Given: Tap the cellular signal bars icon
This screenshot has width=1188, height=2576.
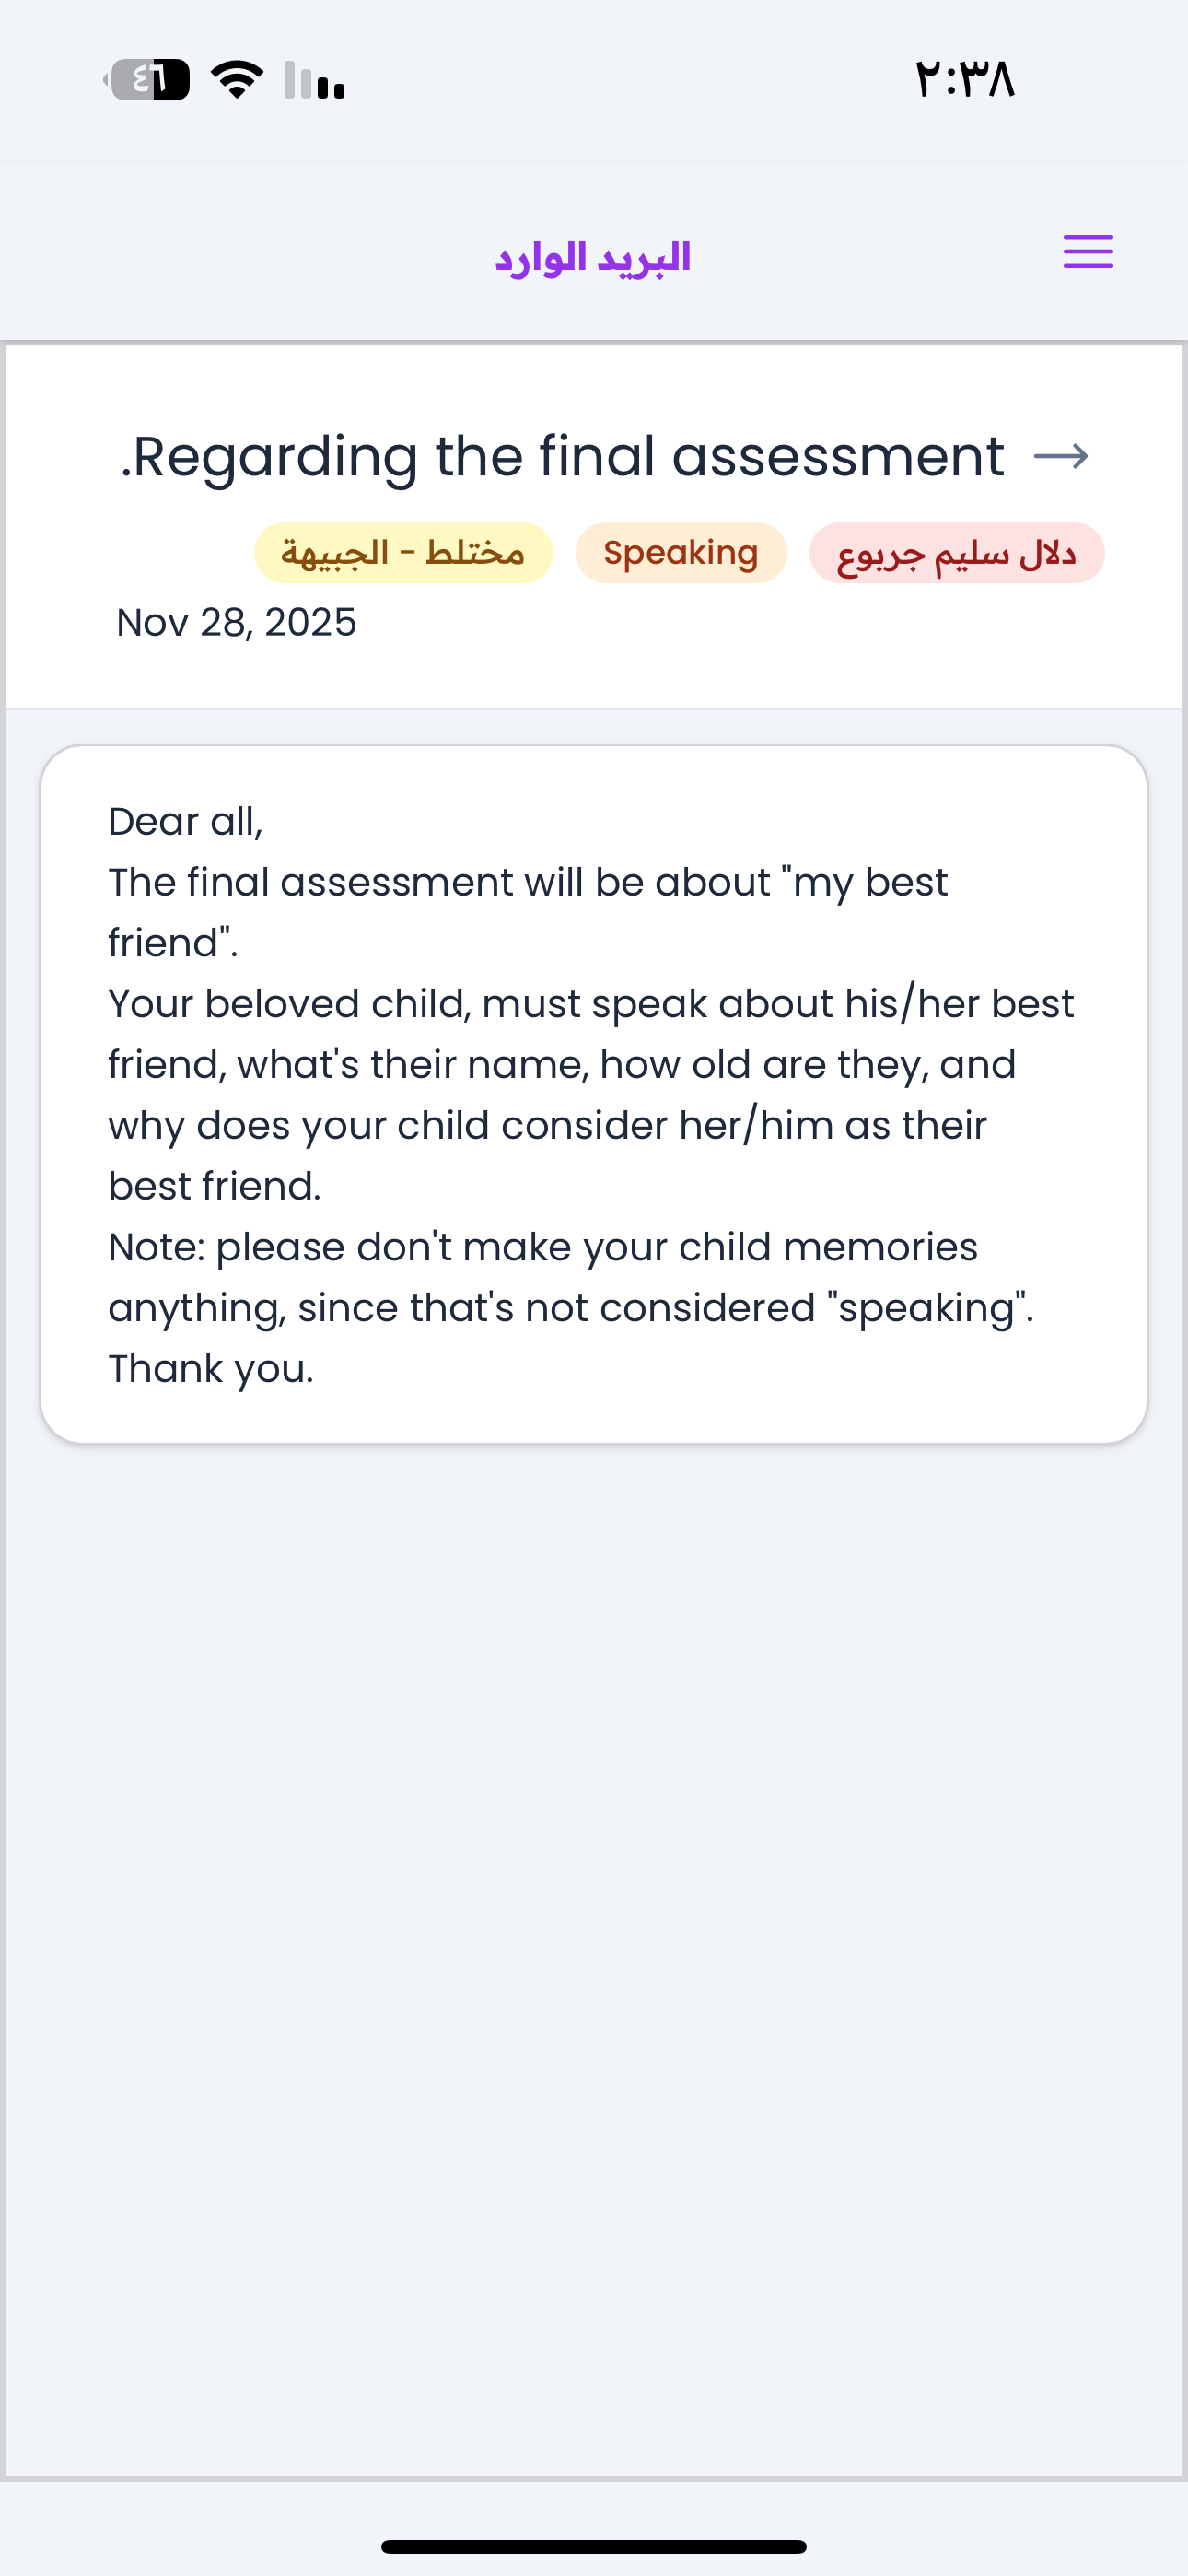Looking at the screenshot, I should tap(314, 80).
